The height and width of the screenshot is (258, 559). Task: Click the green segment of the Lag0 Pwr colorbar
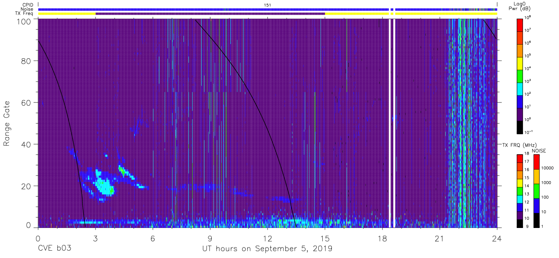520,76
